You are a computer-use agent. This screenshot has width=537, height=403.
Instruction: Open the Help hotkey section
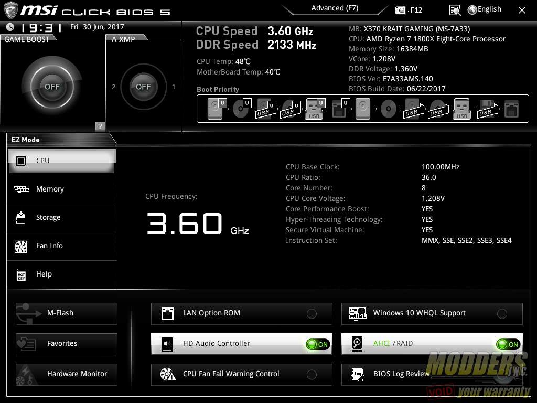click(62, 274)
